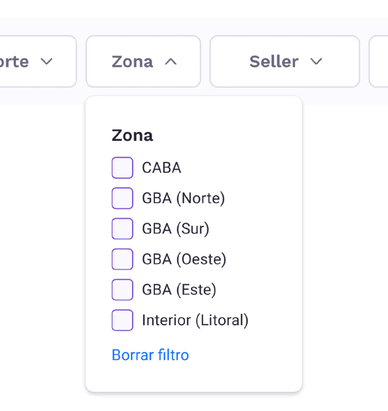Click the Interior (Litoral) label text
388x411 pixels.
coord(195,321)
